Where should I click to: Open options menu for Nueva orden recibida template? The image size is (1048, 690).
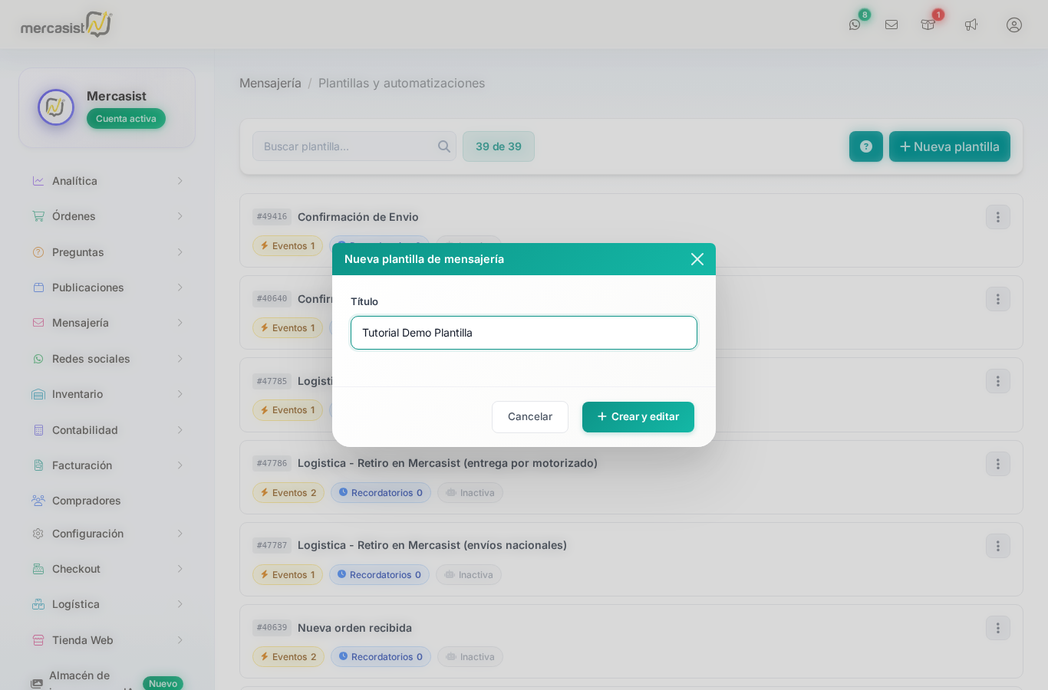[998, 628]
